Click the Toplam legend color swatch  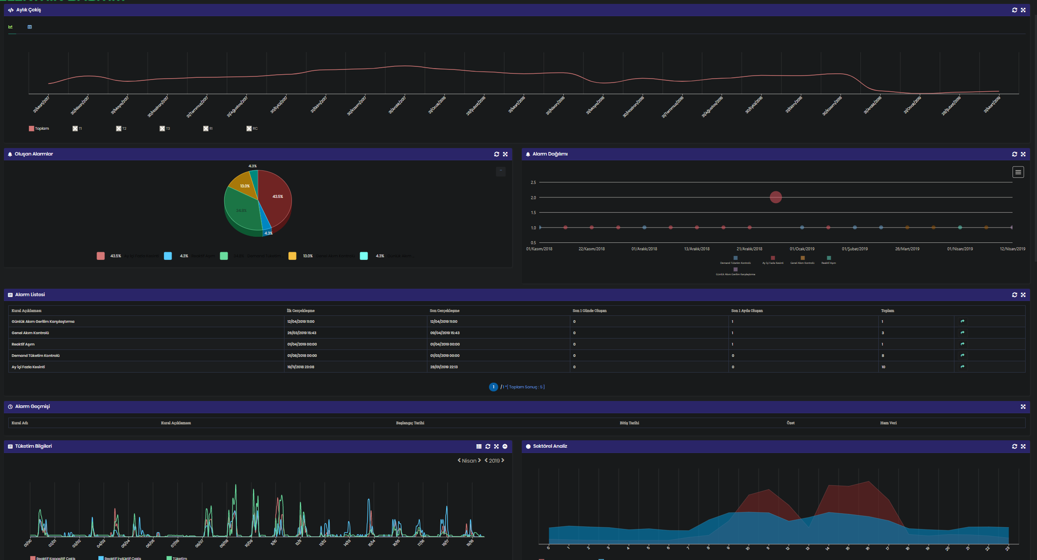(31, 128)
